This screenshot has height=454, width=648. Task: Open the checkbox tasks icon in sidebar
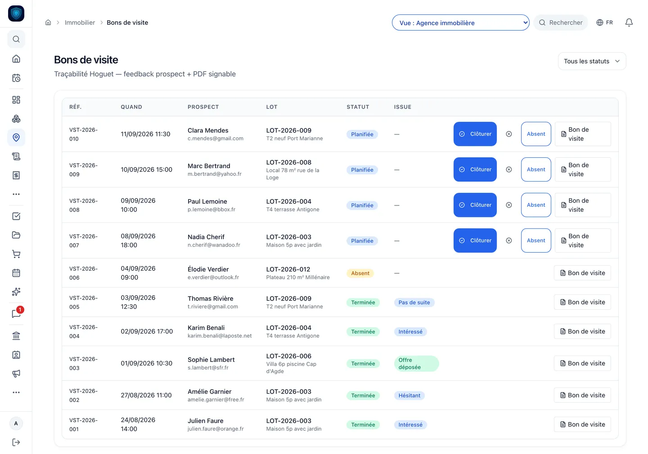pyautogui.click(x=16, y=216)
